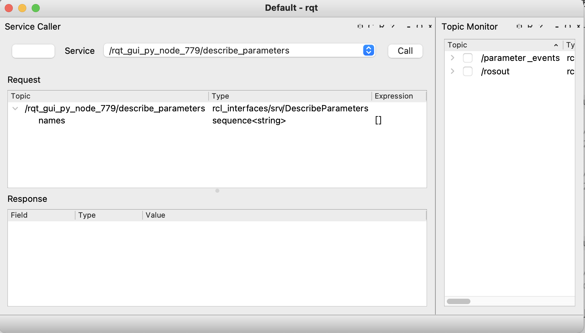Select the sequence<string> type cell

click(x=249, y=120)
